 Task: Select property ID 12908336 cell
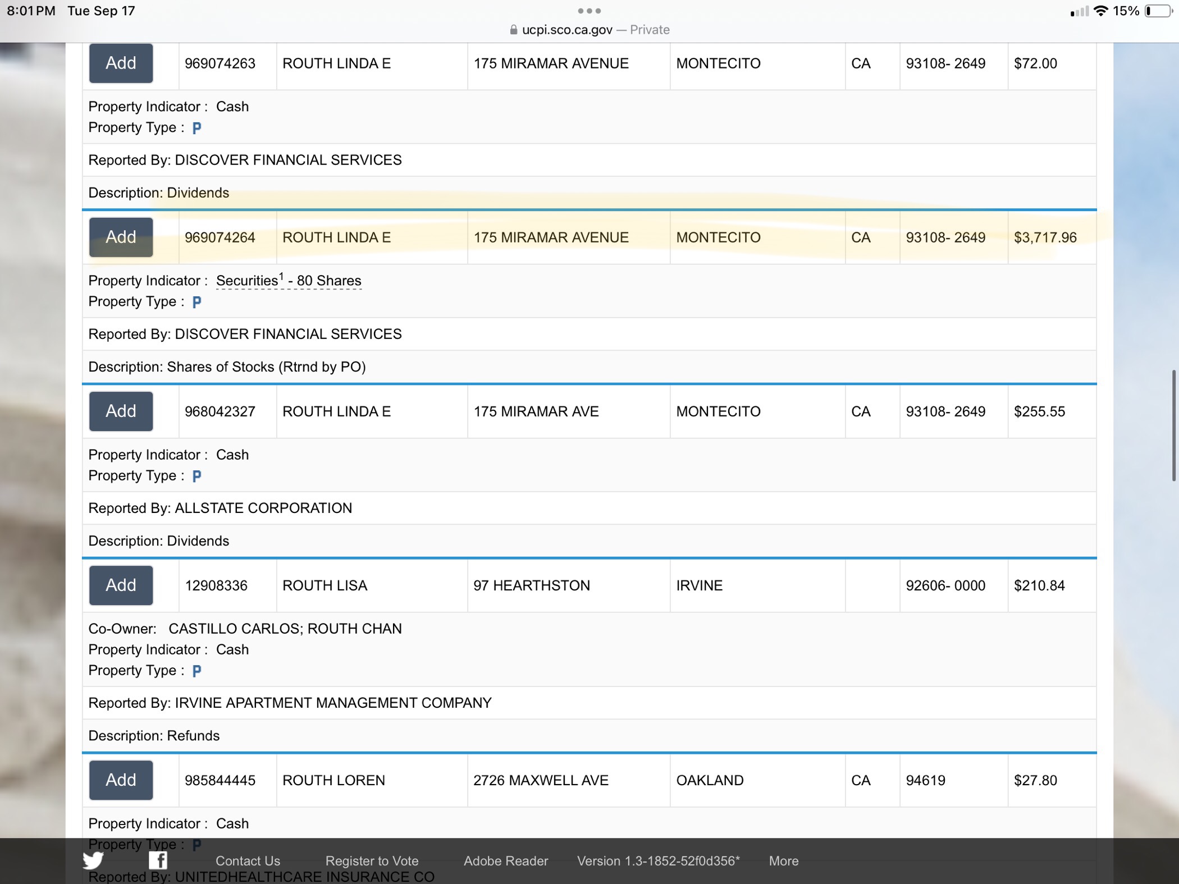click(227, 585)
